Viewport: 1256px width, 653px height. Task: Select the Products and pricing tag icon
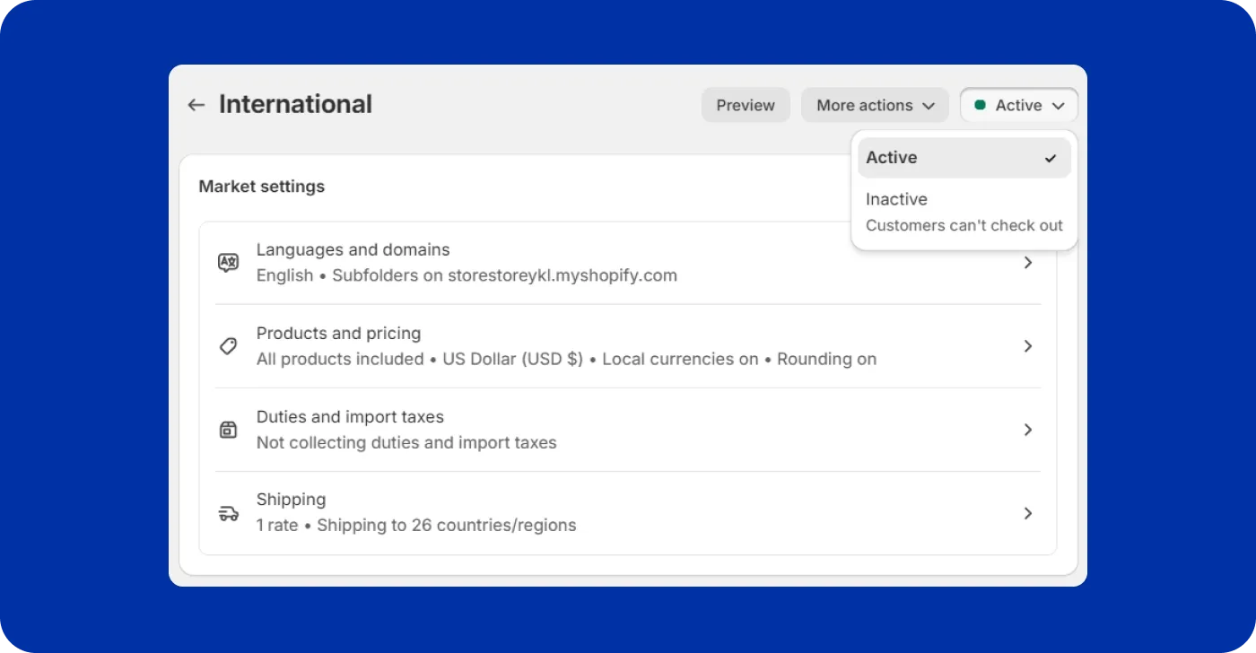click(x=228, y=346)
